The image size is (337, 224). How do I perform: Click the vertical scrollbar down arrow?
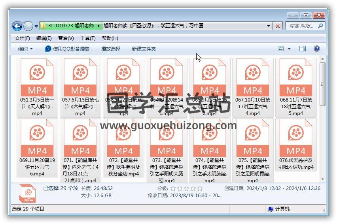click(x=323, y=178)
